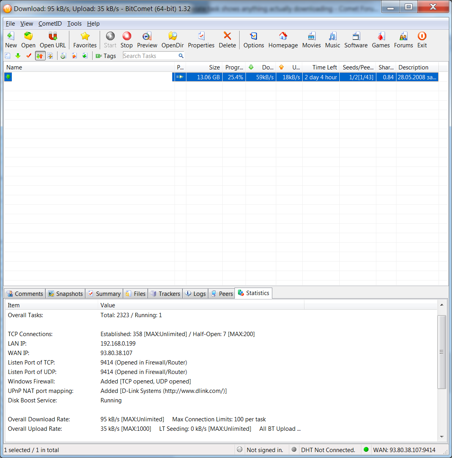Go to BitComet Homepage
The width and height of the screenshot is (452, 458).
pos(283,40)
